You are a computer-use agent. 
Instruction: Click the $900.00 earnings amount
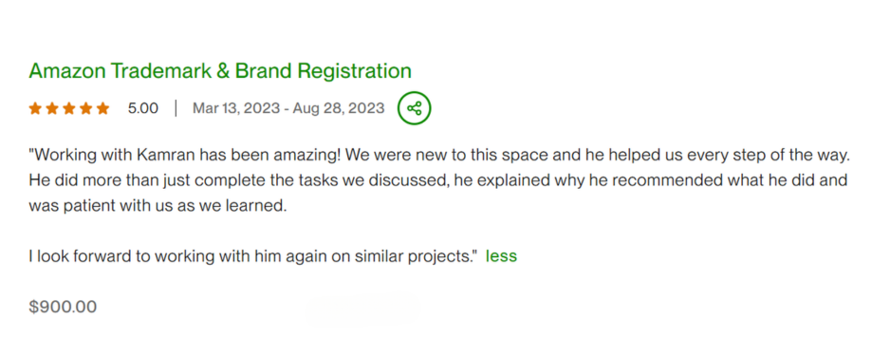click(x=63, y=308)
